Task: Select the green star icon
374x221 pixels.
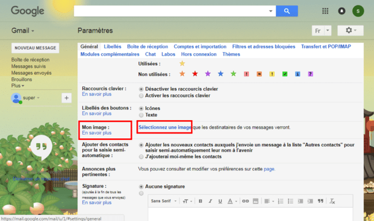Action: [233, 74]
